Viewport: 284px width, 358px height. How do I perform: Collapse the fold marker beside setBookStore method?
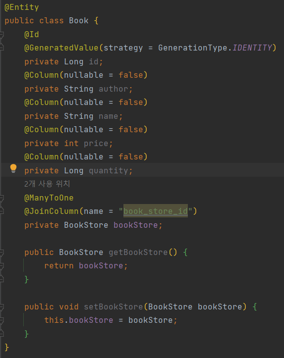coord(1,307)
